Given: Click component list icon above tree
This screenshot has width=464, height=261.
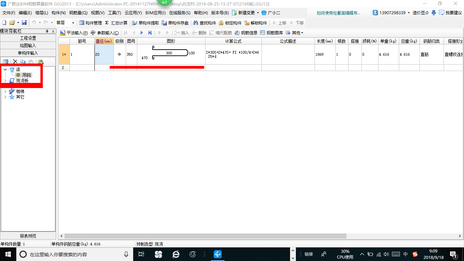Looking at the screenshot, I should coord(6,62).
